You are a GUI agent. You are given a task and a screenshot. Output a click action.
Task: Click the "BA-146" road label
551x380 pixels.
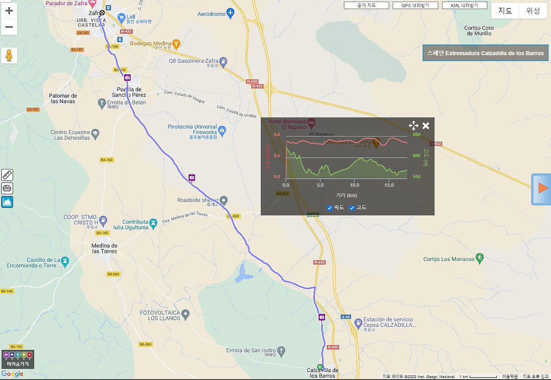pos(7,291)
